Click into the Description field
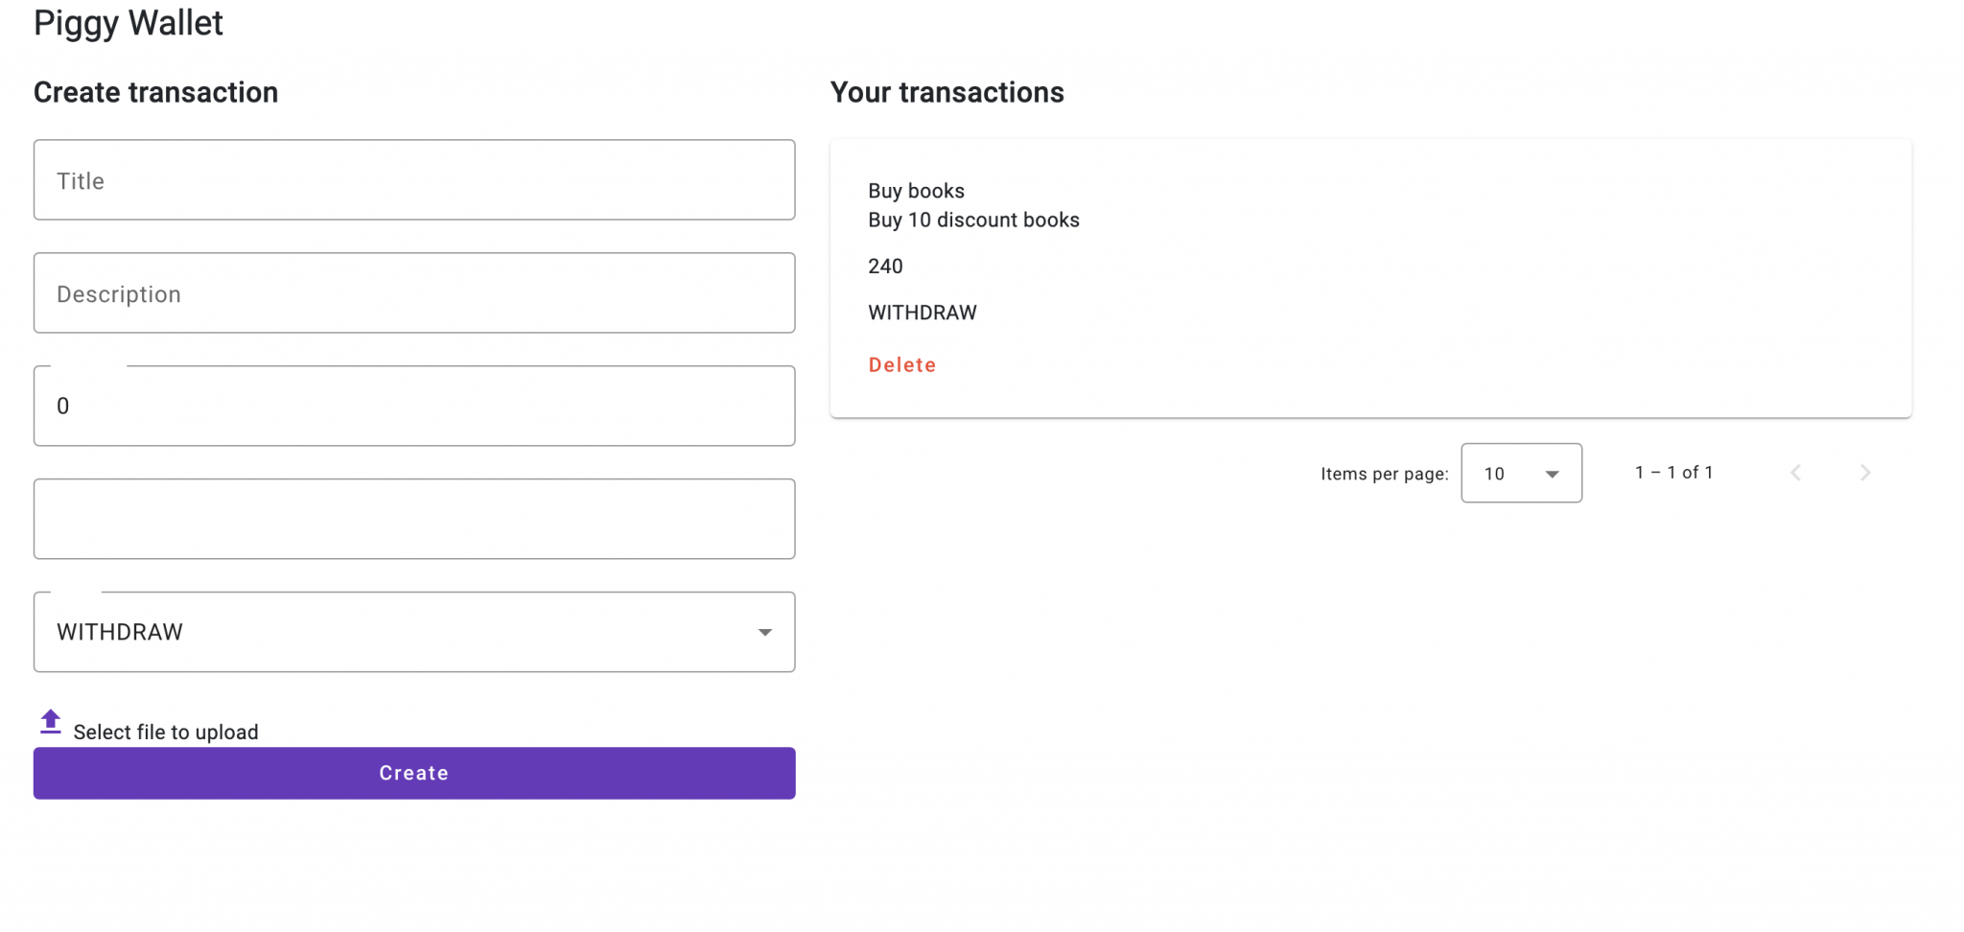 pos(413,293)
